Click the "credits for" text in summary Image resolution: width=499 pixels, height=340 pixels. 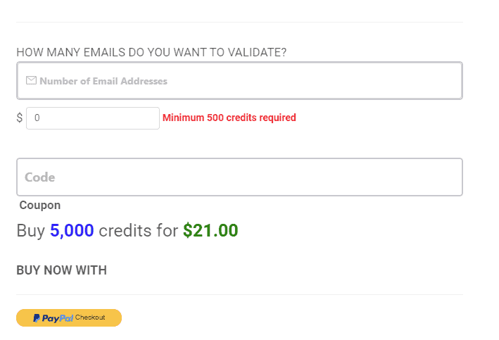pyautogui.click(x=139, y=230)
